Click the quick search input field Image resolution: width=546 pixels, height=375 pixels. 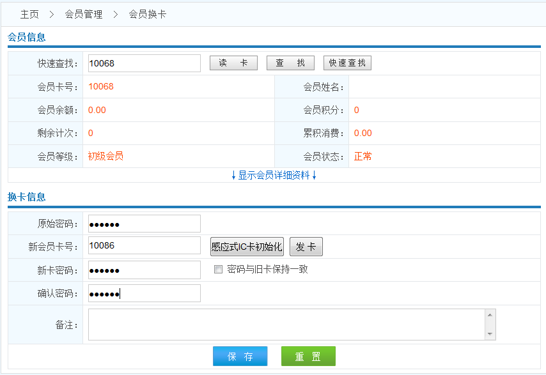click(144, 63)
